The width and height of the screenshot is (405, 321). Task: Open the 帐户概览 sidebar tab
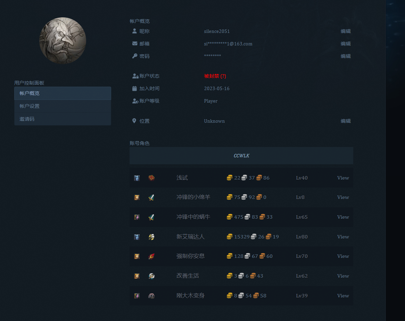click(x=63, y=93)
